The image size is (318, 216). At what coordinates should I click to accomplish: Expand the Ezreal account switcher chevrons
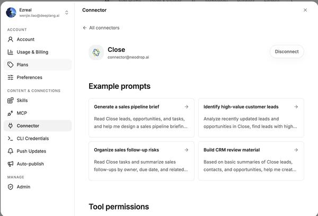67,13
